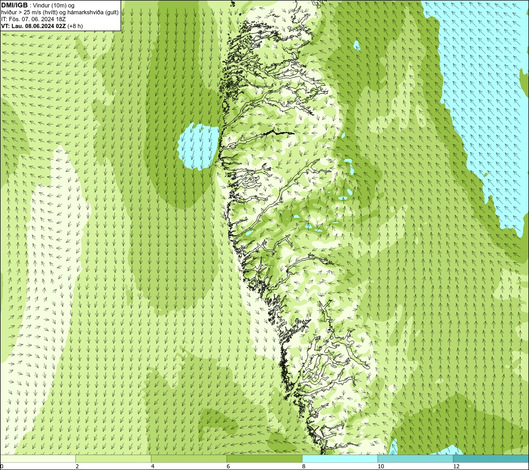Click the scale label "0"
529x470 pixels.
pyautogui.click(x=2, y=466)
